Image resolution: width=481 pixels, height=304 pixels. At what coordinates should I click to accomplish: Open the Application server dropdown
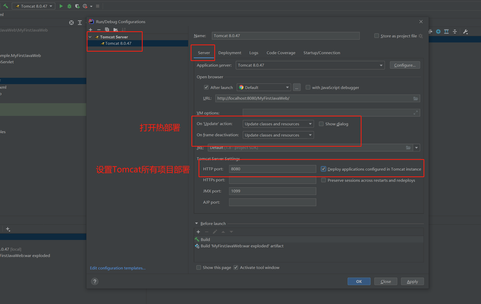point(310,65)
